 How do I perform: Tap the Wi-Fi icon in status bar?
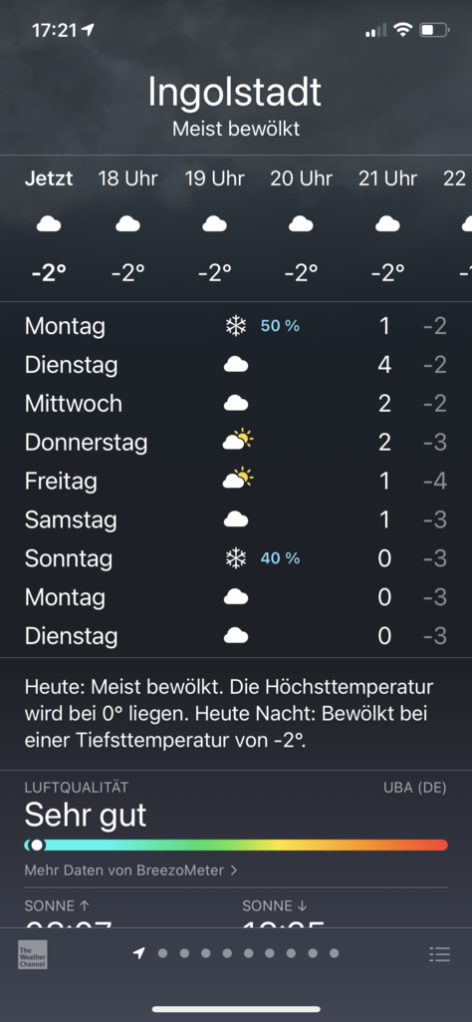pos(403,29)
